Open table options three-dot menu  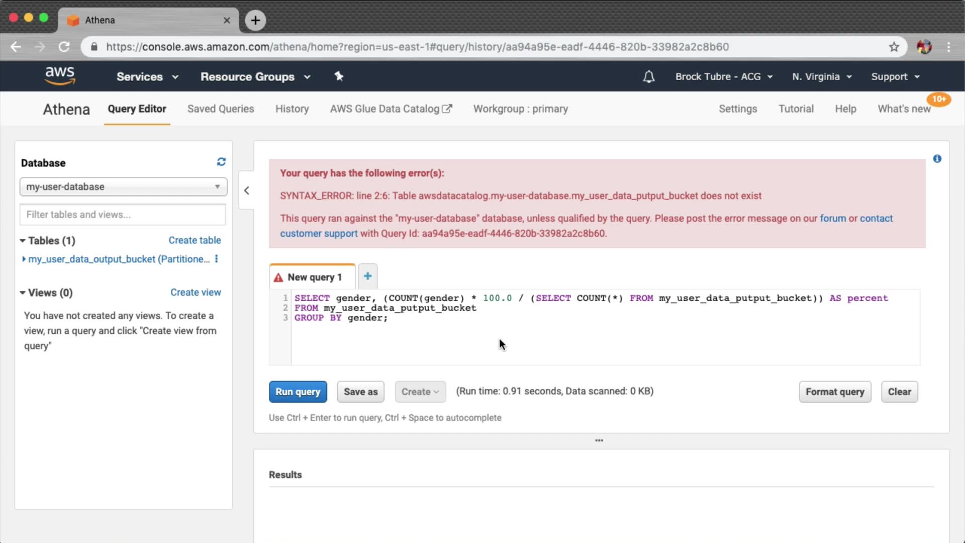(217, 259)
